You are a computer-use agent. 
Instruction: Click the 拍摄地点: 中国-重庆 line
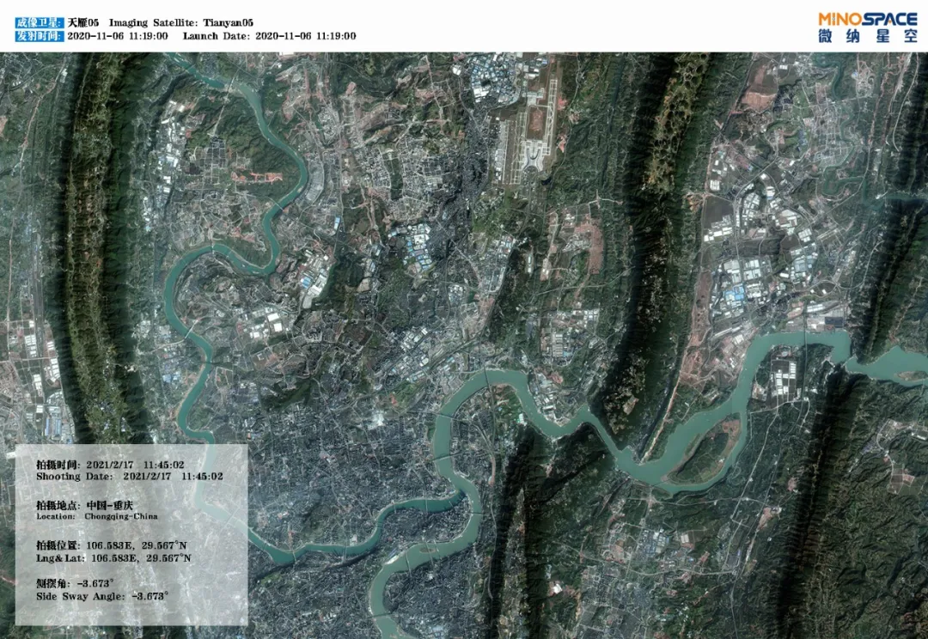pyautogui.click(x=84, y=505)
